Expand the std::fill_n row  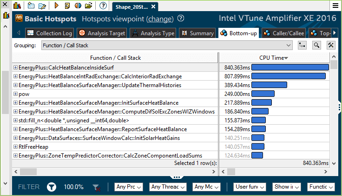coord(15,120)
